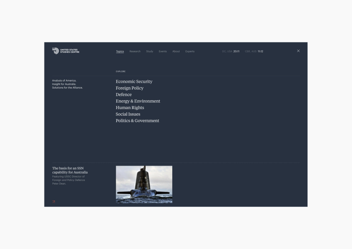Open the Economic Security topic

click(134, 81)
